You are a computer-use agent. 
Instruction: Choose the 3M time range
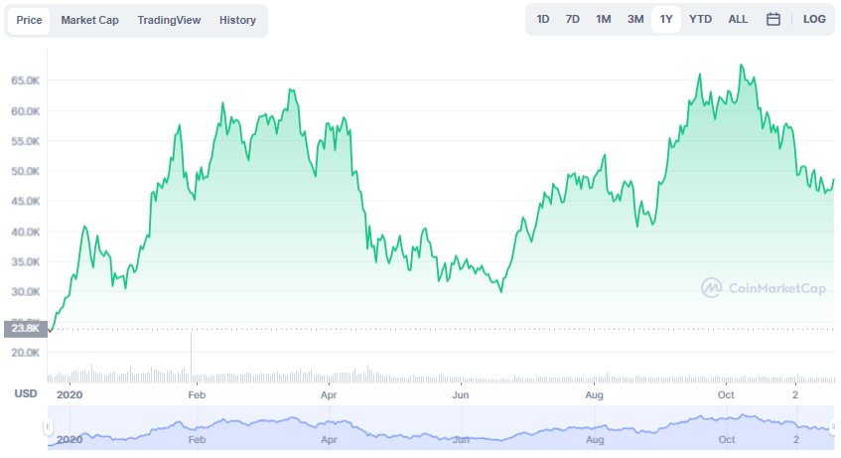click(x=635, y=19)
